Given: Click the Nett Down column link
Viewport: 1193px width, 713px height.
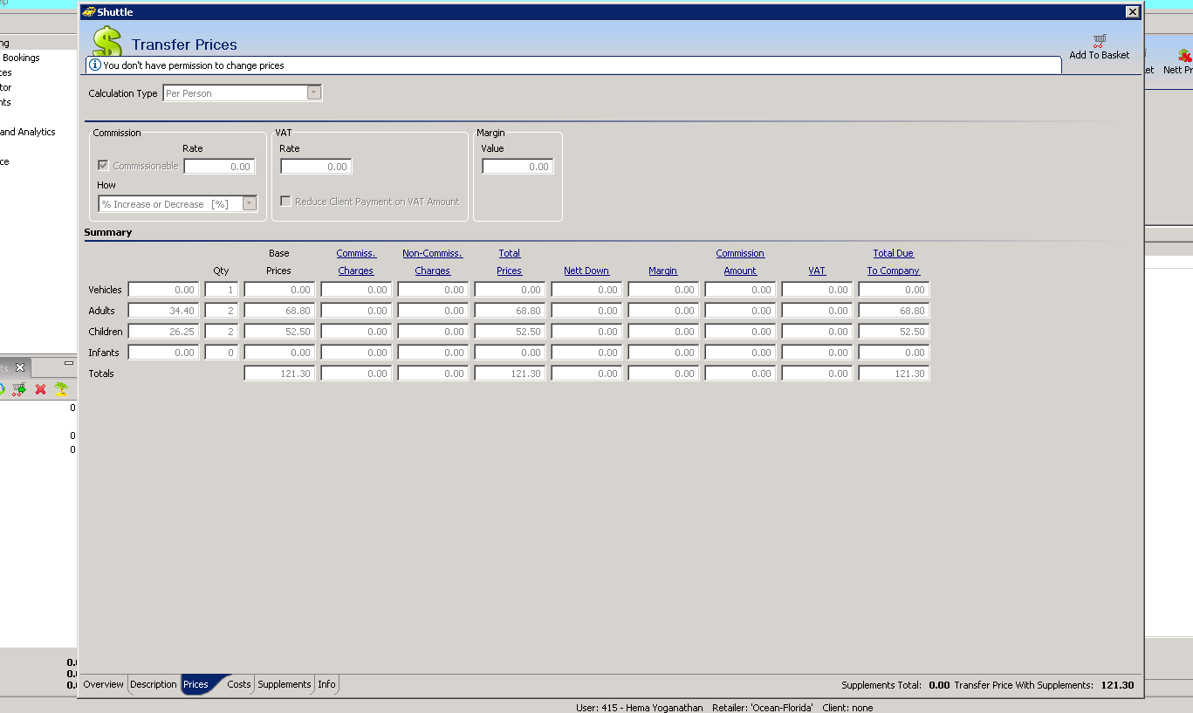Looking at the screenshot, I should (586, 271).
